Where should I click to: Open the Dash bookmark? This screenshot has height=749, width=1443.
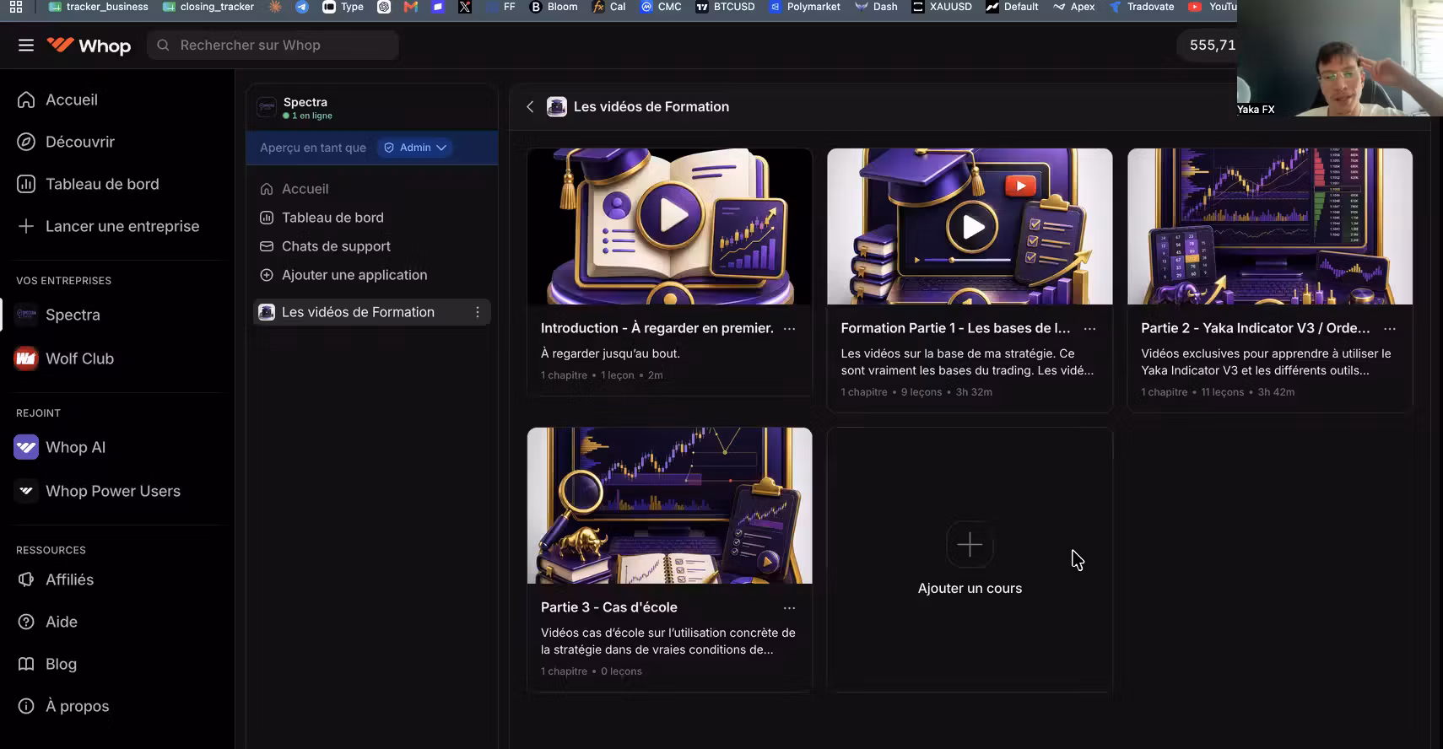pos(876,7)
